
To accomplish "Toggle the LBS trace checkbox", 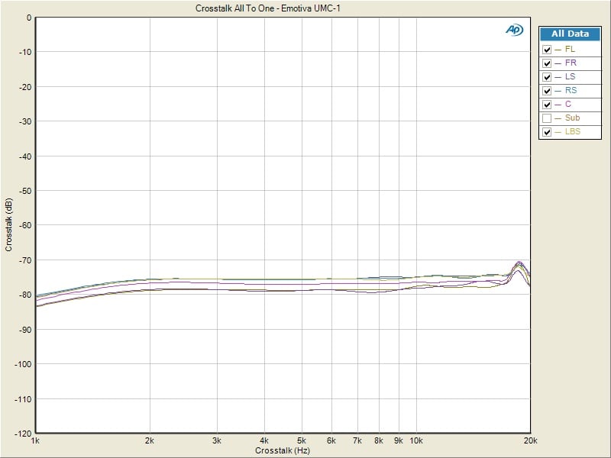I will [x=547, y=132].
